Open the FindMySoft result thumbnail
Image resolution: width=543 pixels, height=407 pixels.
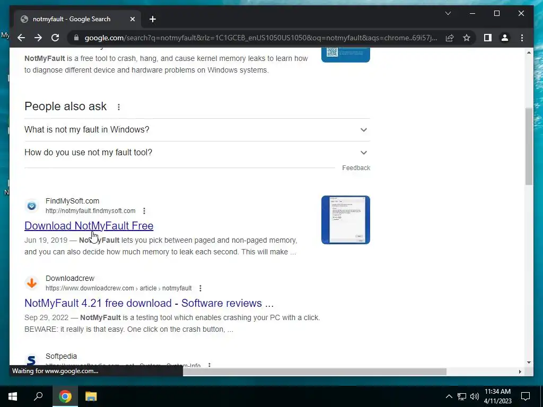[x=346, y=220]
